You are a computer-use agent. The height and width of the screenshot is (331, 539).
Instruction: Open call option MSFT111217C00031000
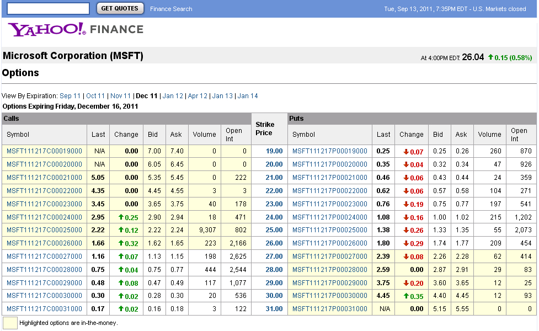44,309
